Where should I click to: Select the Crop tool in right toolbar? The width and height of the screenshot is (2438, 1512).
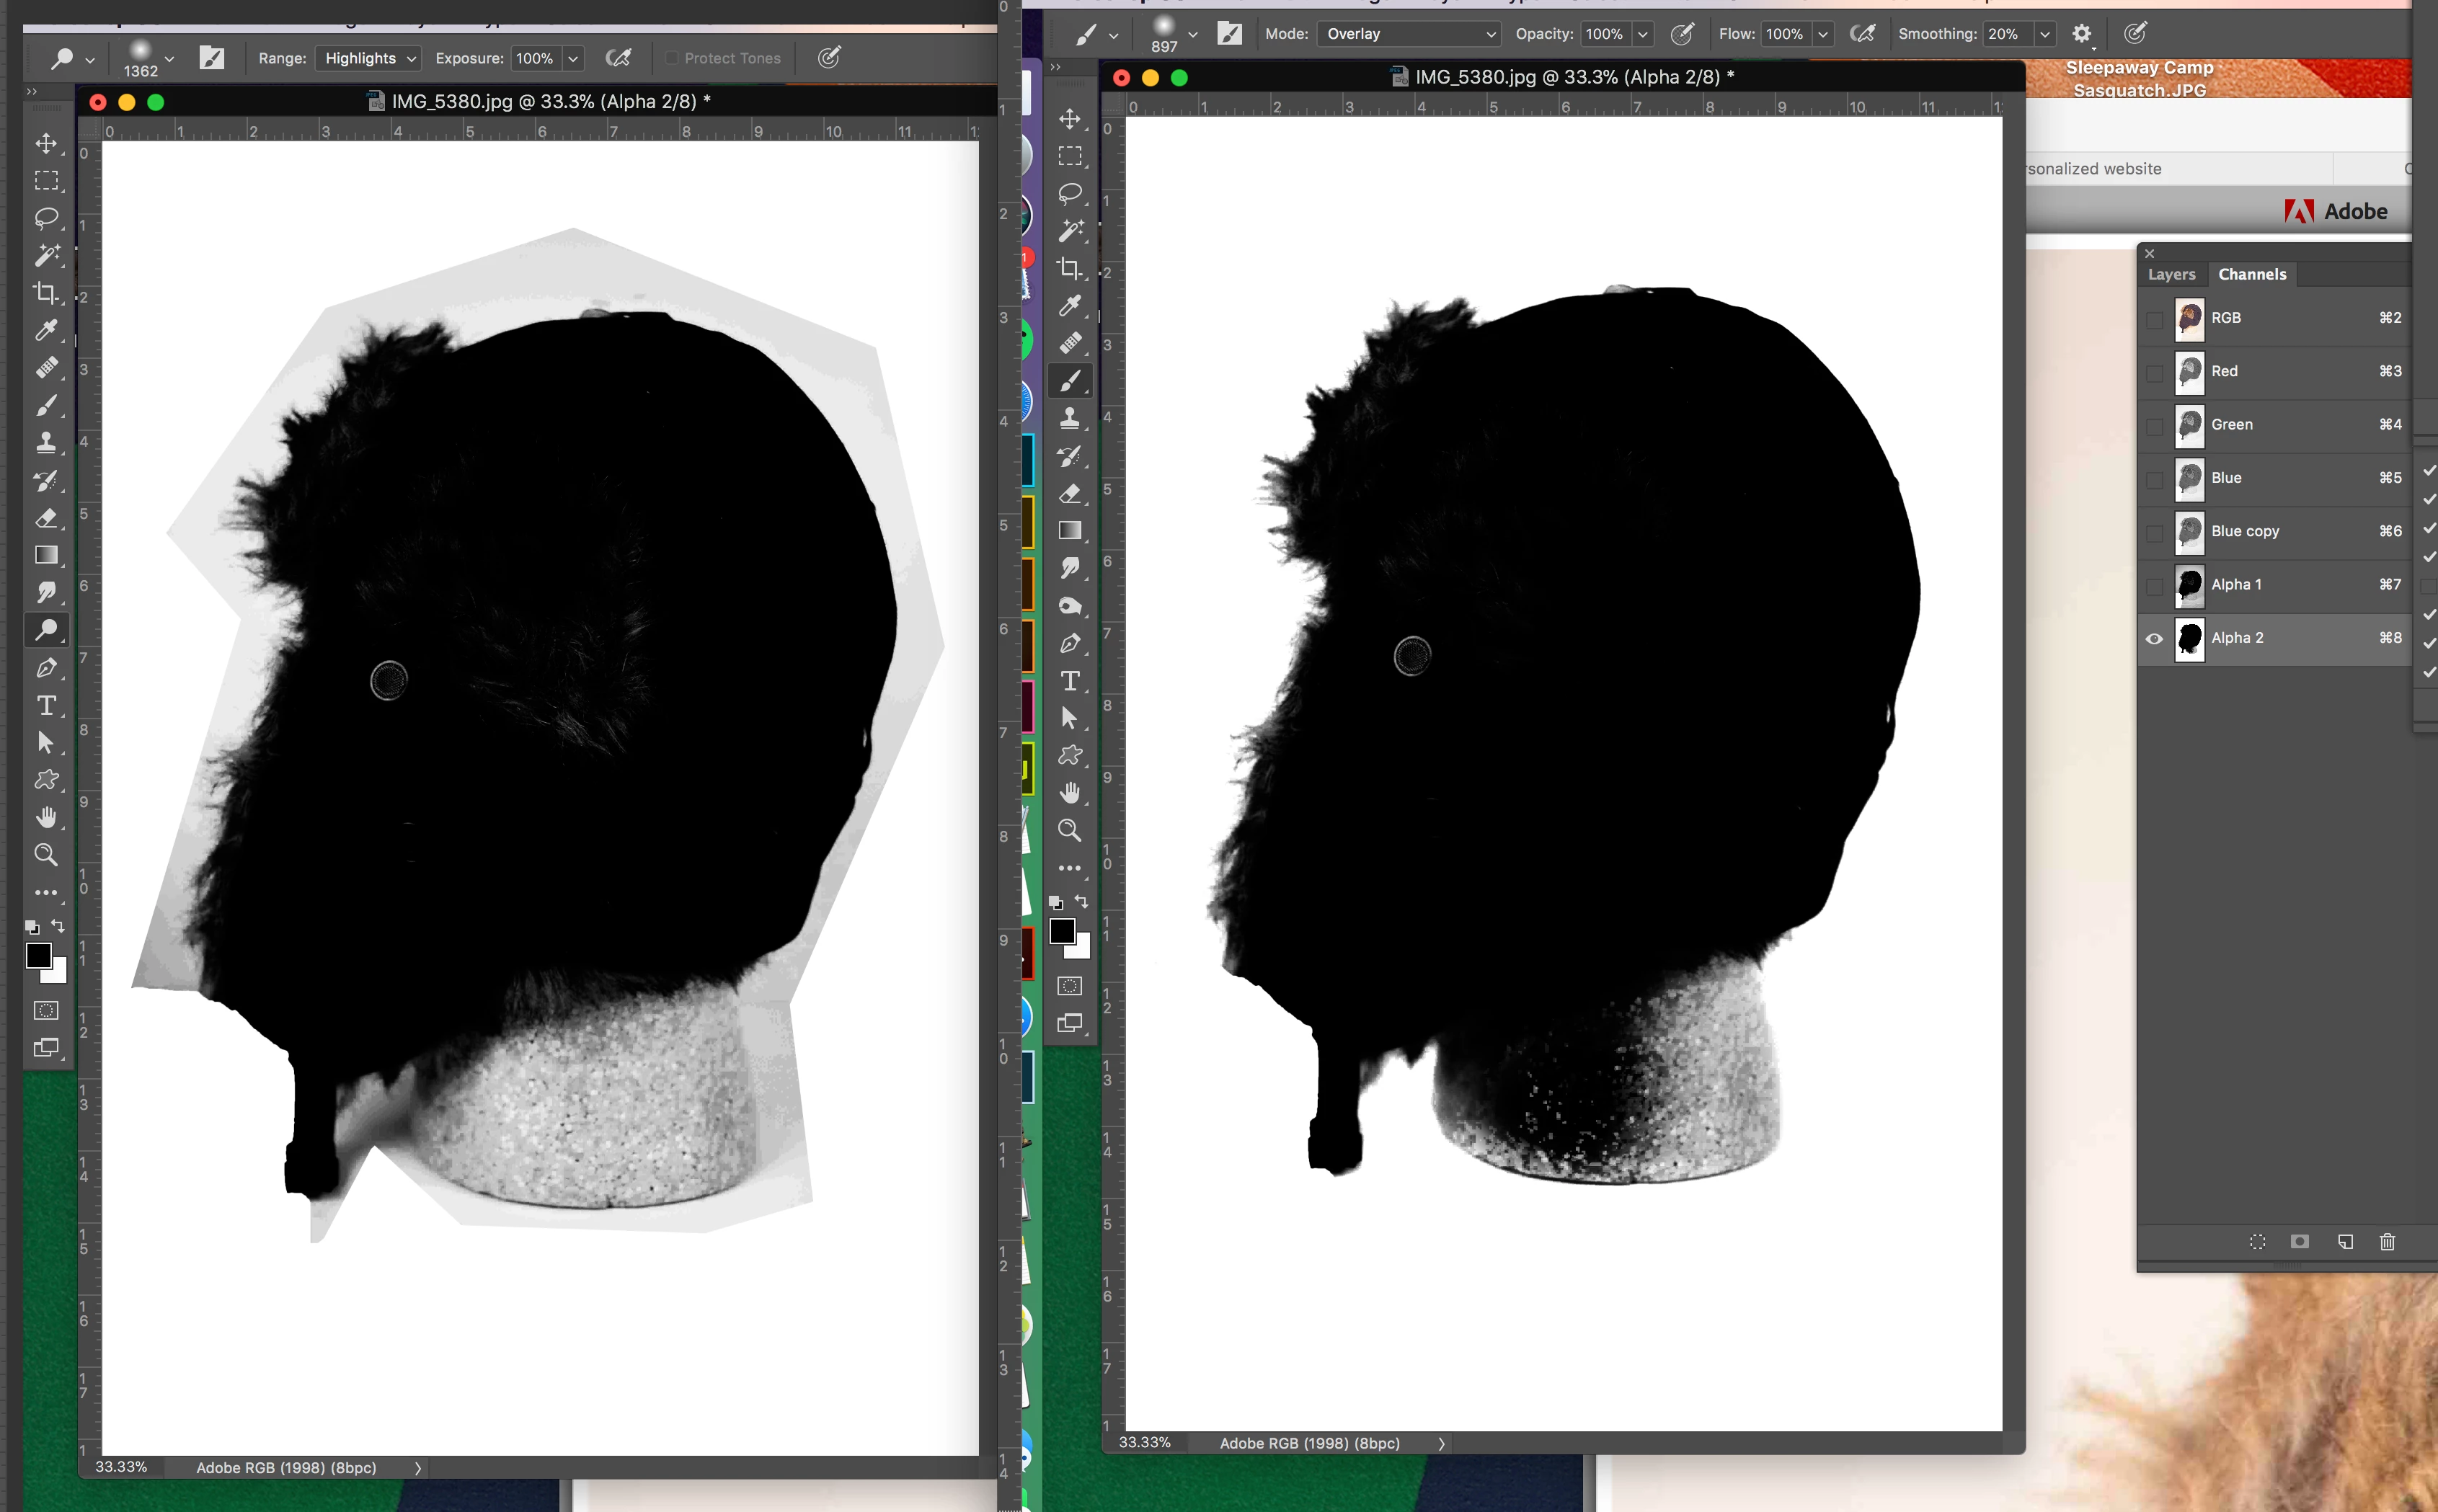pos(1070,268)
